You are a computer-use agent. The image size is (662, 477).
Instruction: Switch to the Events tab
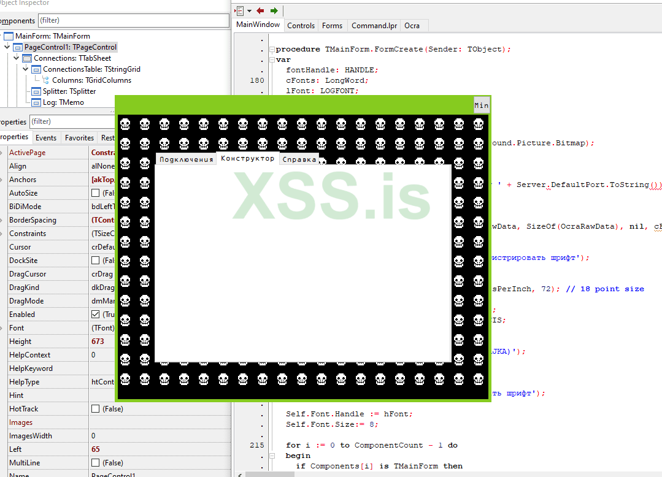click(45, 137)
